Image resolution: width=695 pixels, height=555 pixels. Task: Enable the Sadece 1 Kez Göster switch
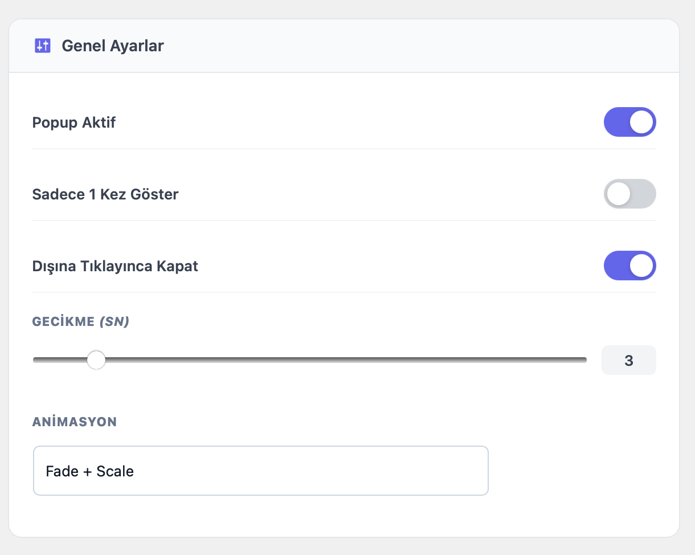point(629,194)
